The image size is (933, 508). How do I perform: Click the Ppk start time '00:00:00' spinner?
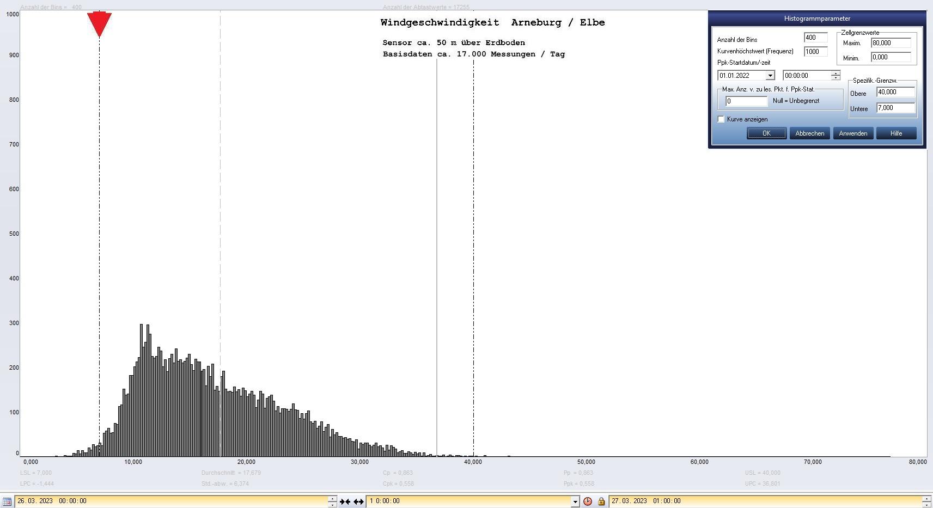pyautogui.click(x=836, y=76)
